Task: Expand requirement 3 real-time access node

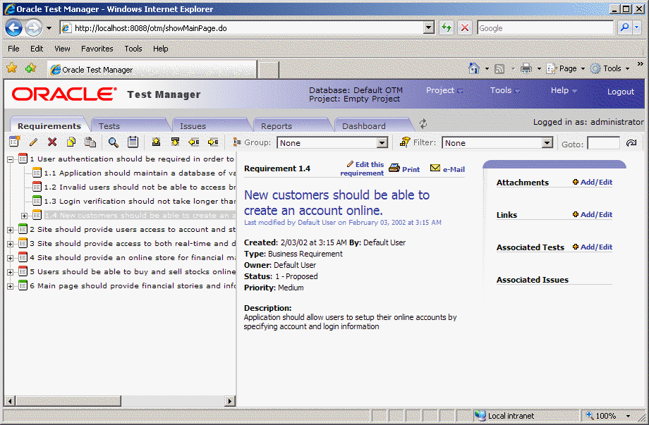Action: click(11, 244)
